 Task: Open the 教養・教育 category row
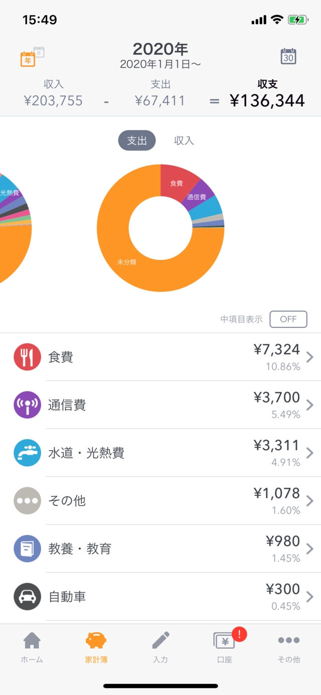pos(160,549)
